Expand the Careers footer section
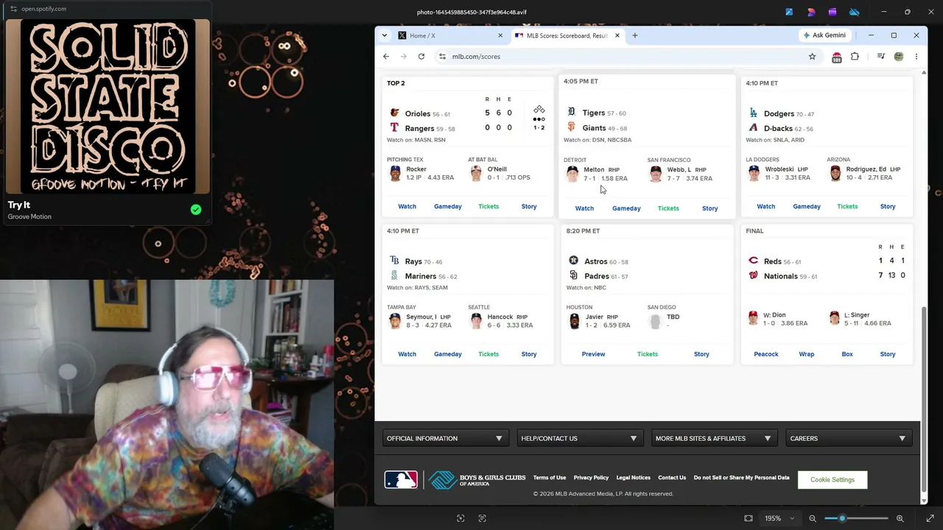The width and height of the screenshot is (943, 530). [x=847, y=439]
